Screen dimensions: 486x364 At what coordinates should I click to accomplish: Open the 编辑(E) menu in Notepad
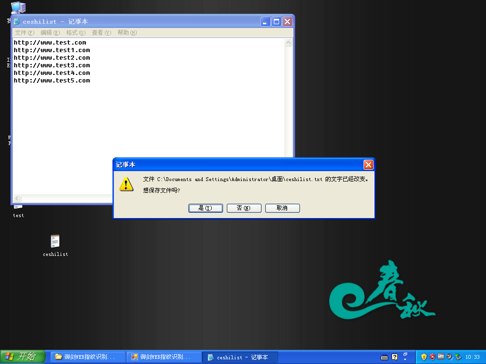click(50, 33)
